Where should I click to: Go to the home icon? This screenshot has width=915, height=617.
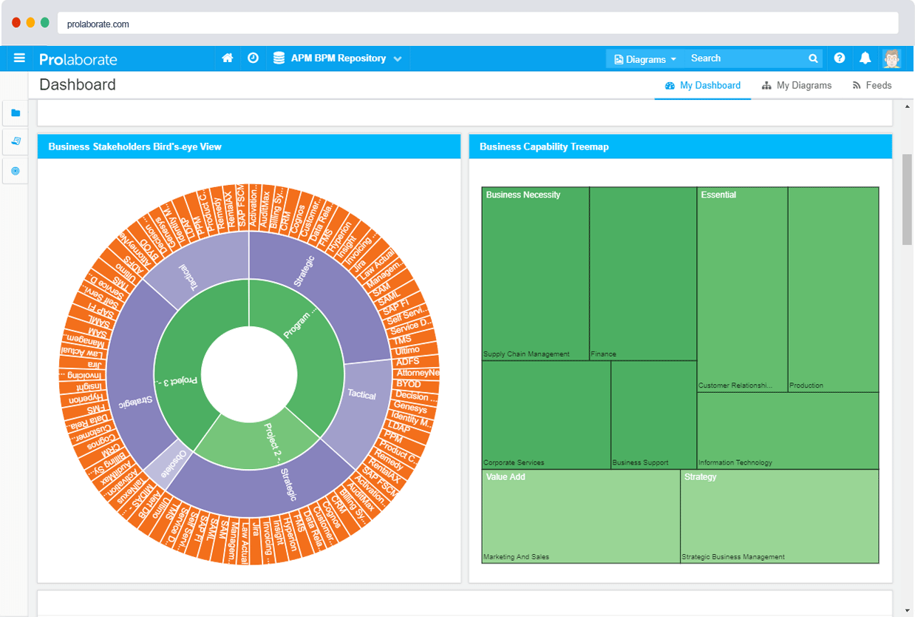click(x=228, y=58)
